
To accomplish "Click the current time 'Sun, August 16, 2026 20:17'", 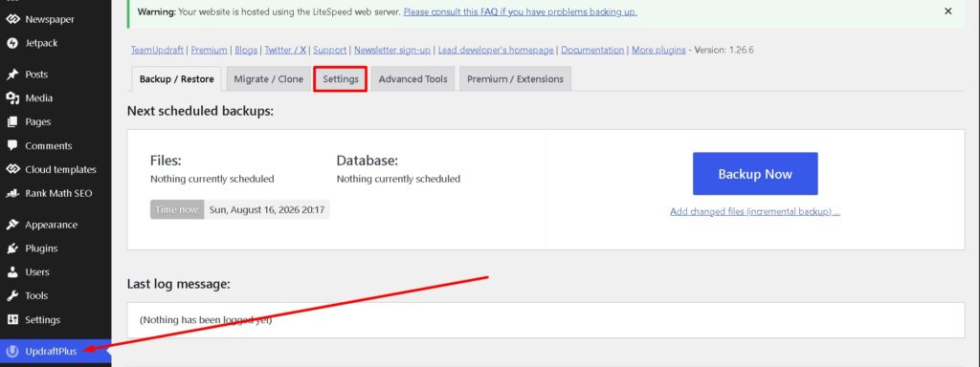I will point(266,209).
